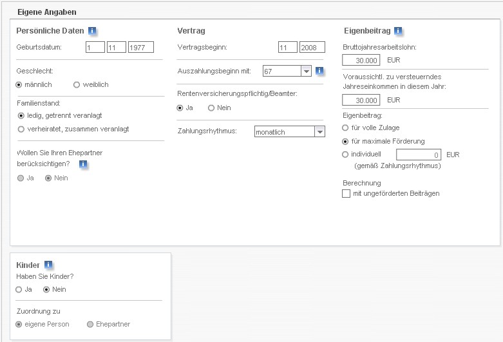
Task: Click Vertragsbeginn month field
Action: tap(288, 47)
